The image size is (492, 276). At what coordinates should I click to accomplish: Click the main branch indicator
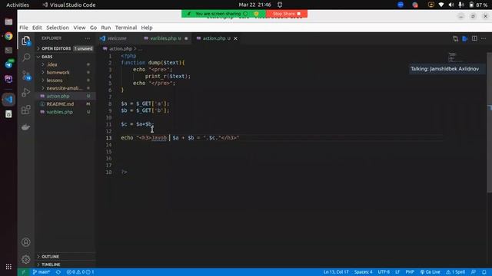[x=41, y=272]
